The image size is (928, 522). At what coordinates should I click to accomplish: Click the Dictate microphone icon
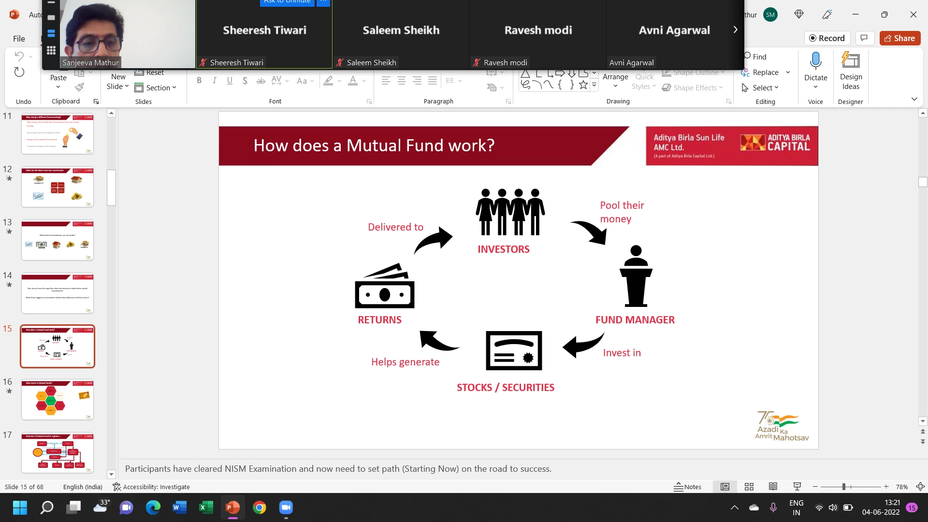pos(816,61)
